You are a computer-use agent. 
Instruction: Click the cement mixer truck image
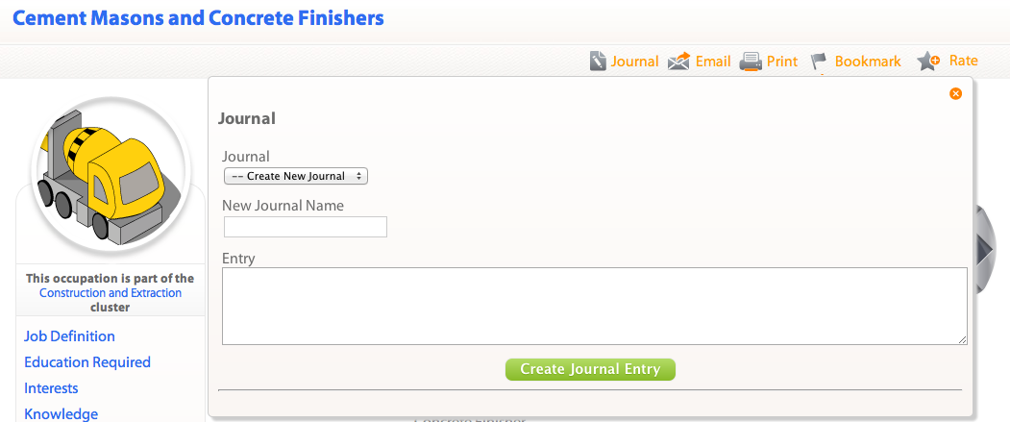pyautogui.click(x=108, y=173)
